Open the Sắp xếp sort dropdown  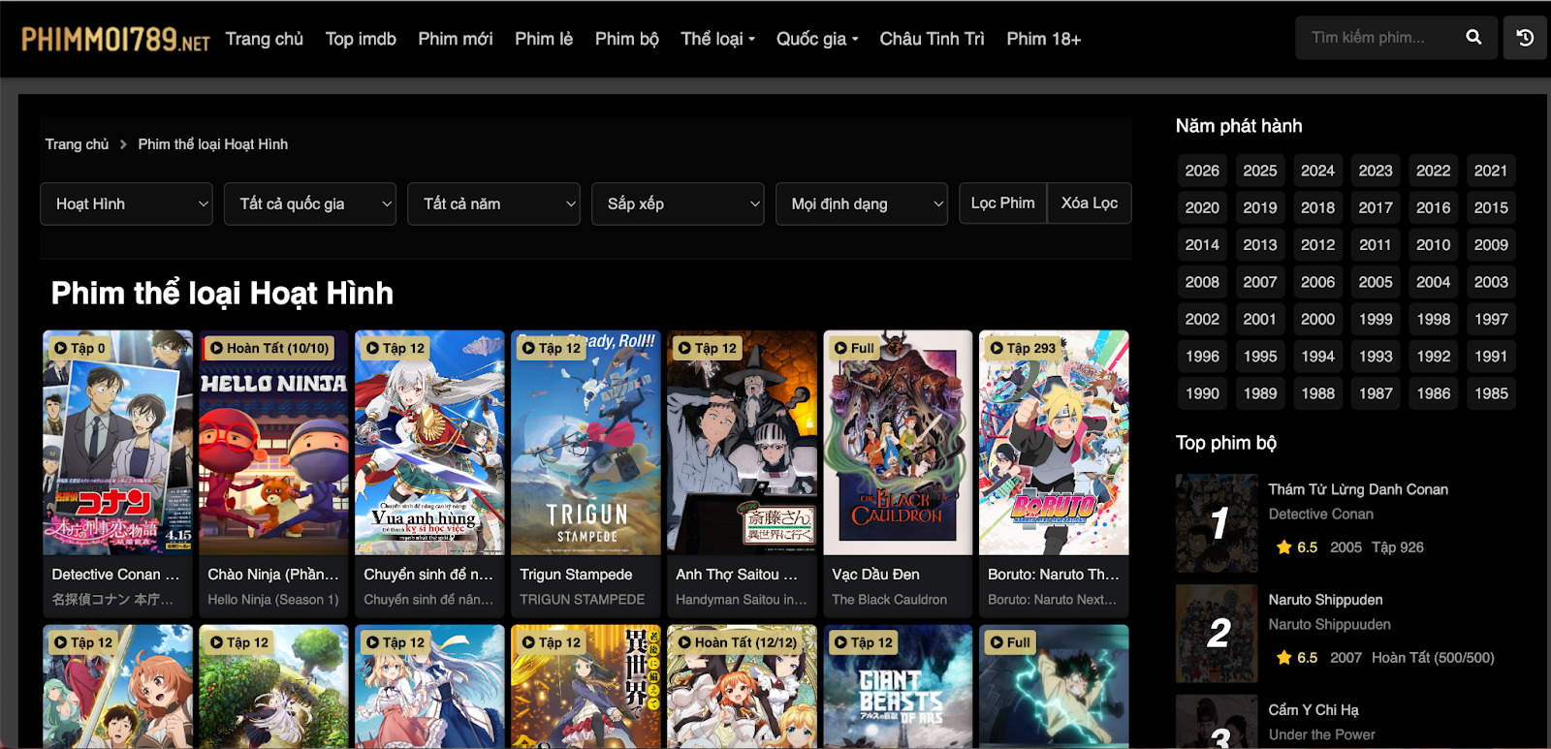(678, 203)
